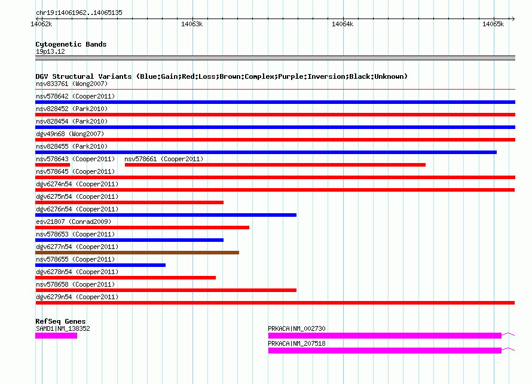Click the PRKACA|NM_207518 text label

point(296,343)
